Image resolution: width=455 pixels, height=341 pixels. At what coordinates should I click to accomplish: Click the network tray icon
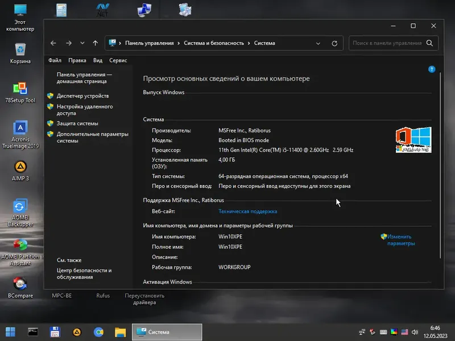click(x=362, y=332)
